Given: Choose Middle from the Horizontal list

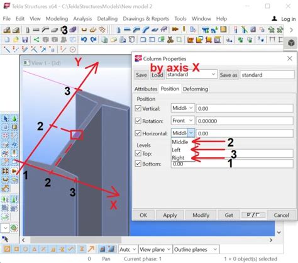Looking at the screenshot, I should (x=180, y=142).
